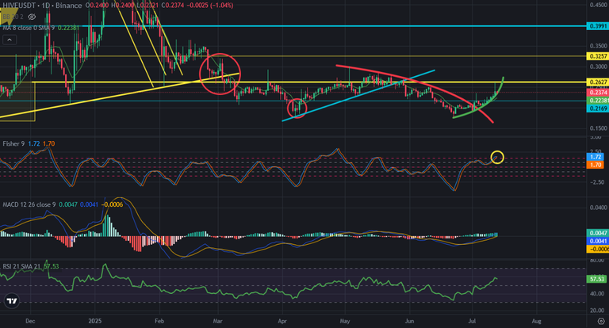Click the green 0.0047 MACD histogram label
Image resolution: width=609 pixels, height=328 pixels.
(597, 233)
